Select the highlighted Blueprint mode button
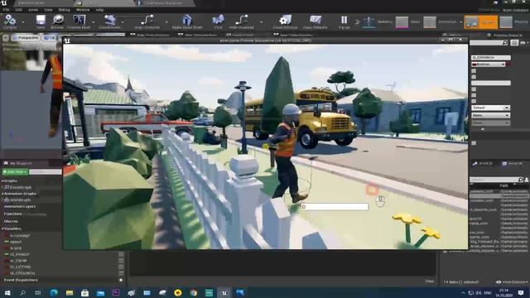This screenshot has width=530, height=298. point(480,22)
